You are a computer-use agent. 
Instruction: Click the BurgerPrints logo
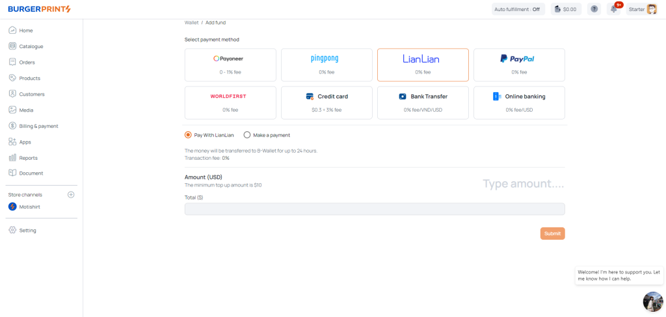39,9
